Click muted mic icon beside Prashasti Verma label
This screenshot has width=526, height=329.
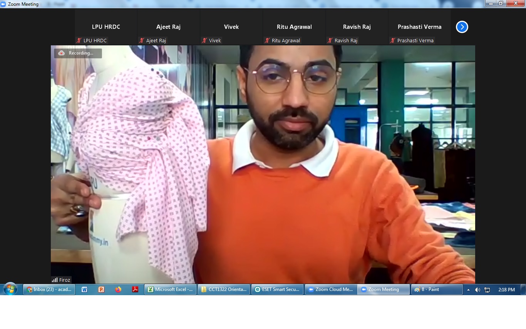(393, 40)
